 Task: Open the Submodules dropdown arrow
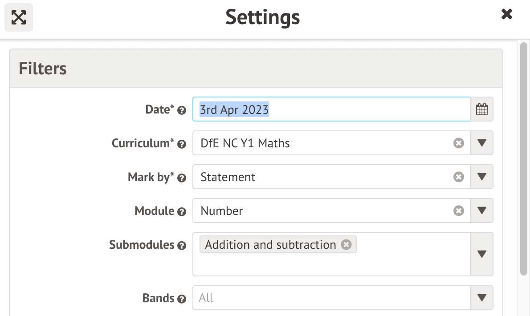481,254
